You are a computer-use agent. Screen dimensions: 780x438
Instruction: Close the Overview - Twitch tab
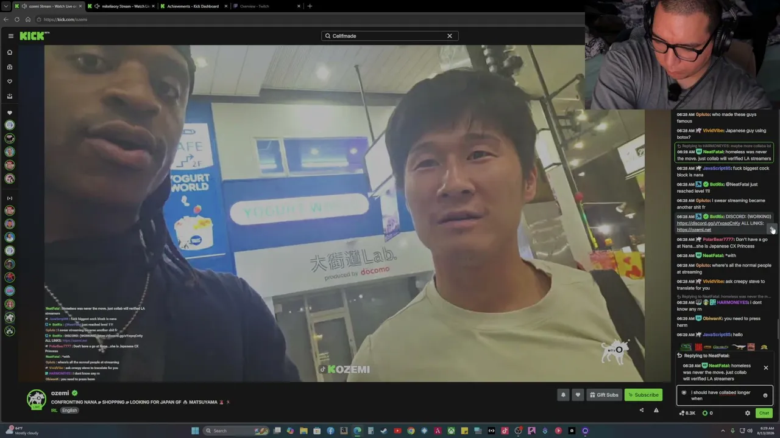[x=299, y=6]
